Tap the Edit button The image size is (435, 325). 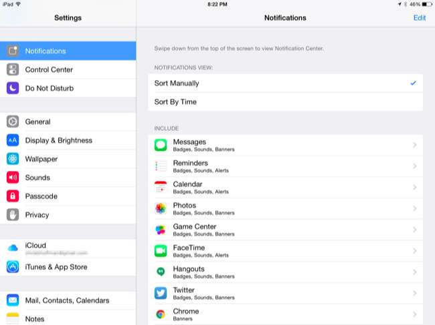[420, 18]
